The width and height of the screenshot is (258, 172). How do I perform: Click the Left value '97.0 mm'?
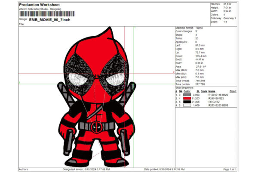click(x=200, y=45)
